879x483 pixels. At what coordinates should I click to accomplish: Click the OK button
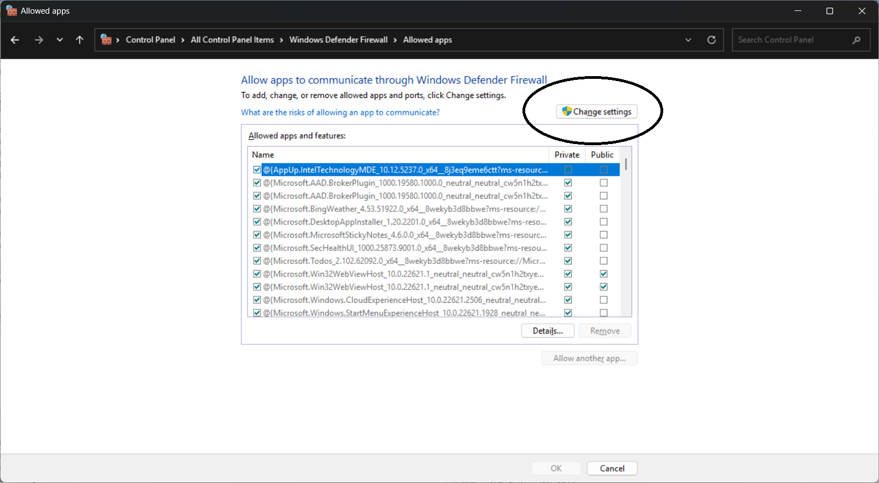(x=556, y=468)
